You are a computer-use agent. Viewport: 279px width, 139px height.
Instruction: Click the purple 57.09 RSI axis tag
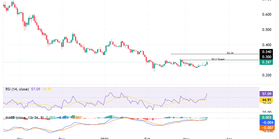pos(267,94)
